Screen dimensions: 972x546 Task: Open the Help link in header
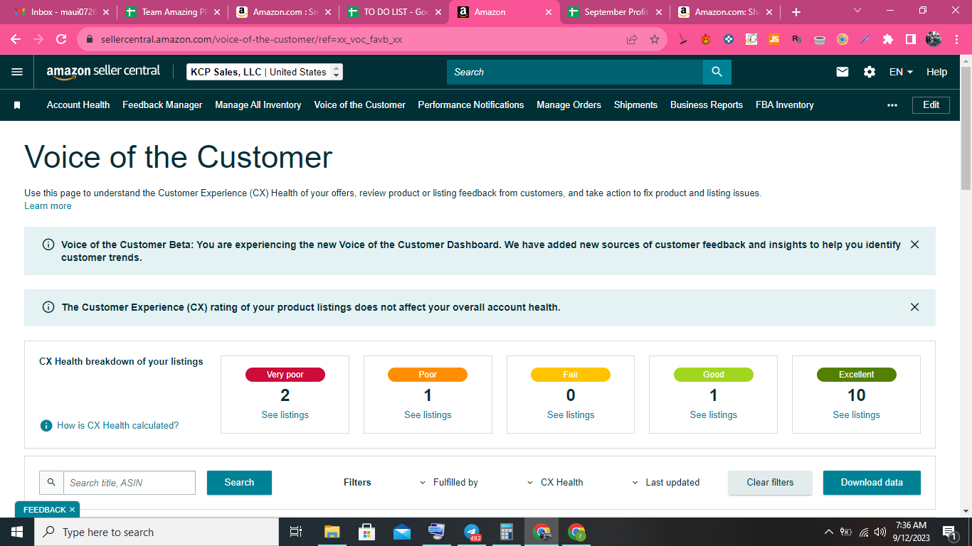[936, 72]
